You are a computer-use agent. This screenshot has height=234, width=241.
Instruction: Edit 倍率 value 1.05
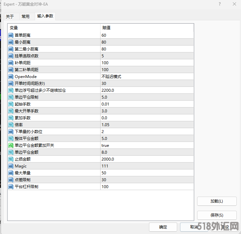tap(147, 125)
